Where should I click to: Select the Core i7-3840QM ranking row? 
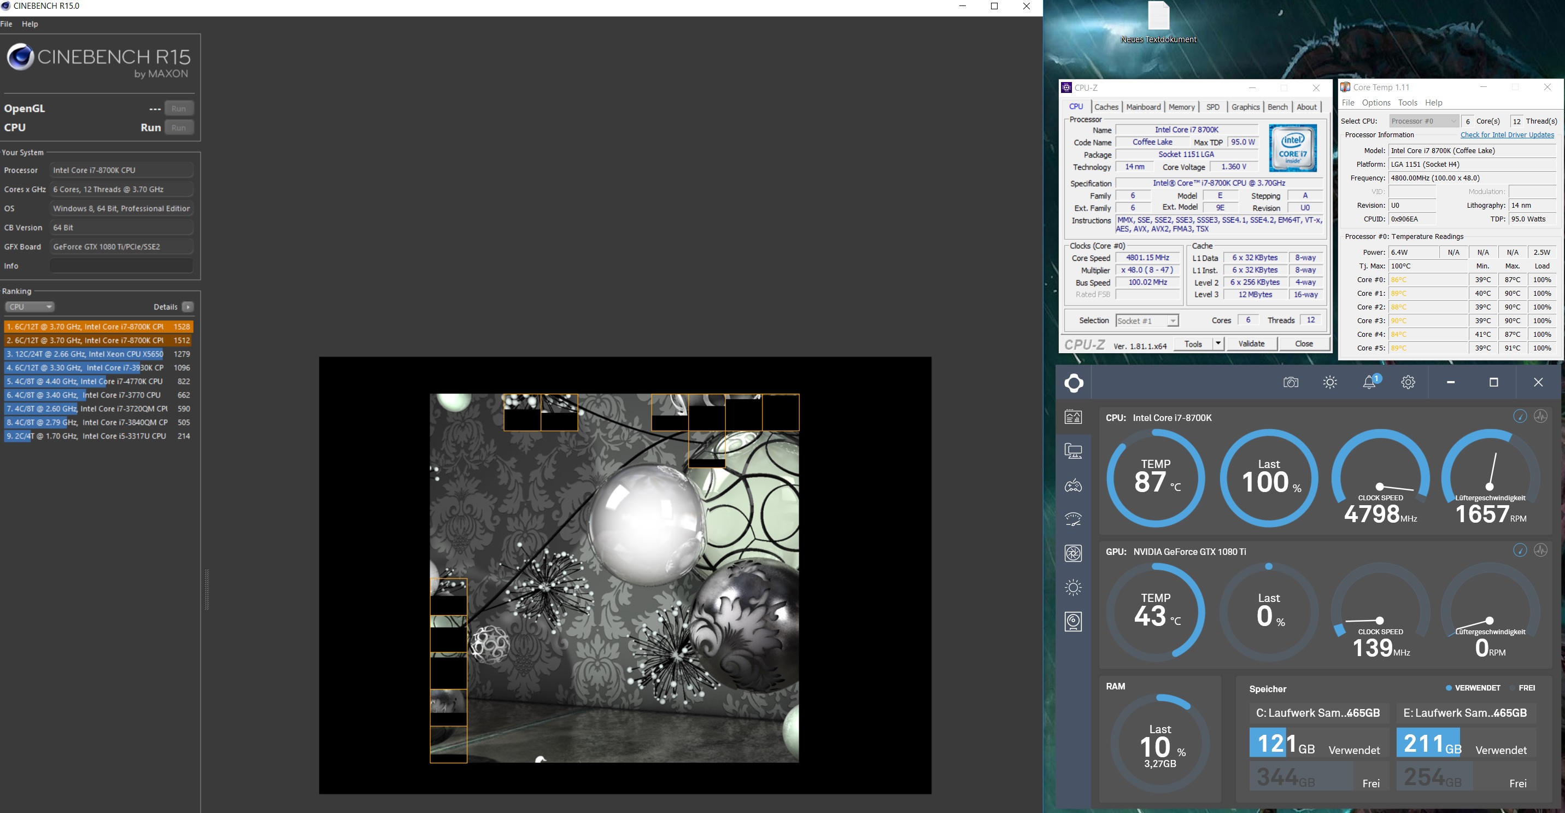coord(98,422)
